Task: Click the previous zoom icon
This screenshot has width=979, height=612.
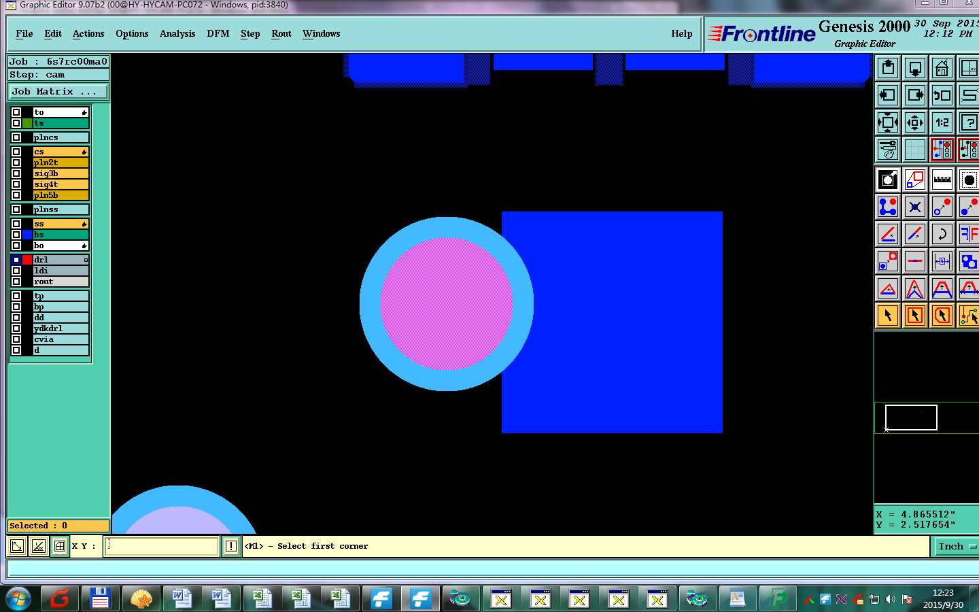Action: coord(942,95)
